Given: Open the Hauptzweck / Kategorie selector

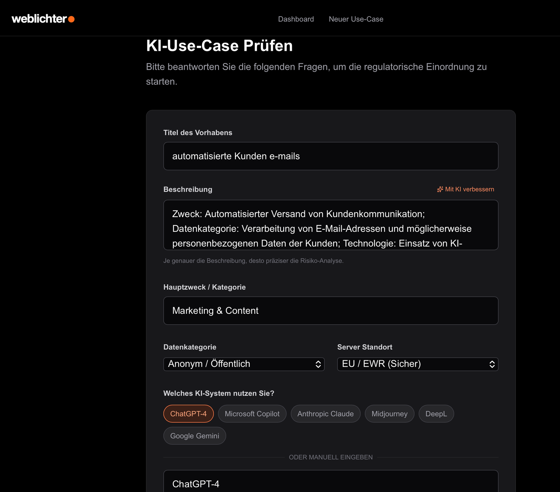Looking at the screenshot, I should (331, 311).
